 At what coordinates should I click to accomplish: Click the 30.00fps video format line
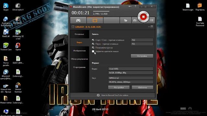pos(131,73)
